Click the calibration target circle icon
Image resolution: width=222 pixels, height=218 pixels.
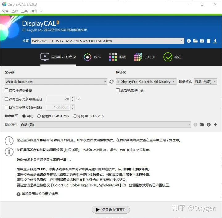pos(88,57)
